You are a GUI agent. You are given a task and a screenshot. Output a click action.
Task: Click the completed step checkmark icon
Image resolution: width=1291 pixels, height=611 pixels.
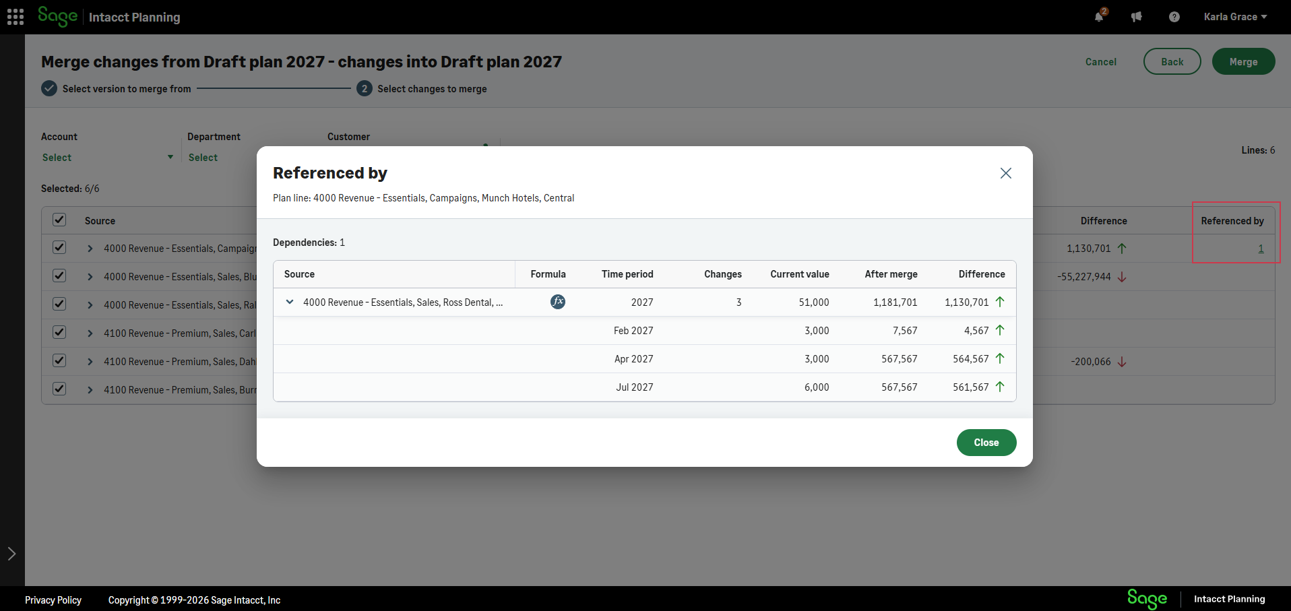click(49, 88)
